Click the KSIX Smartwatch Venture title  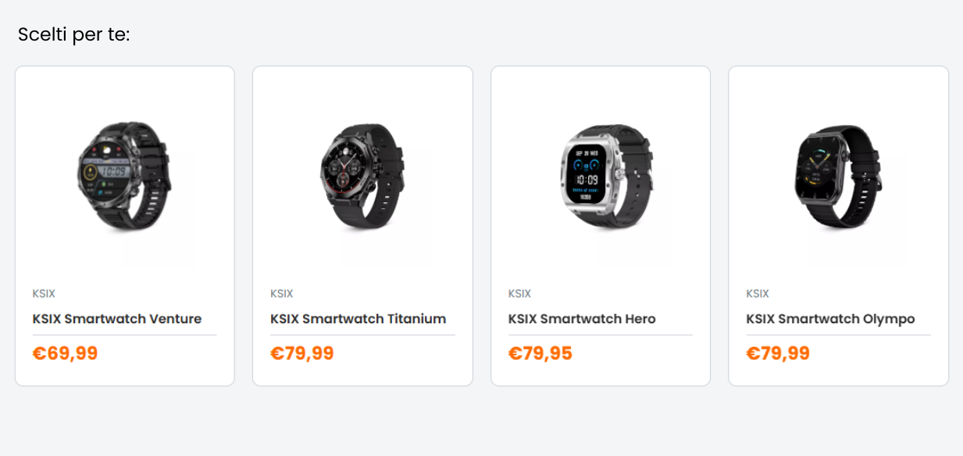117,319
